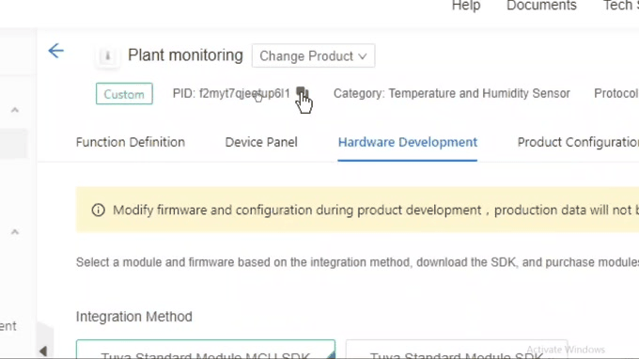Click the PID value text
The height and width of the screenshot is (359, 639).
[x=244, y=93]
